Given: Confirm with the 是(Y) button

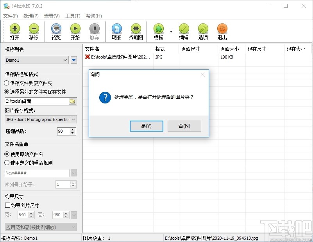Looking at the screenshot, I should [x=146, y=126].
